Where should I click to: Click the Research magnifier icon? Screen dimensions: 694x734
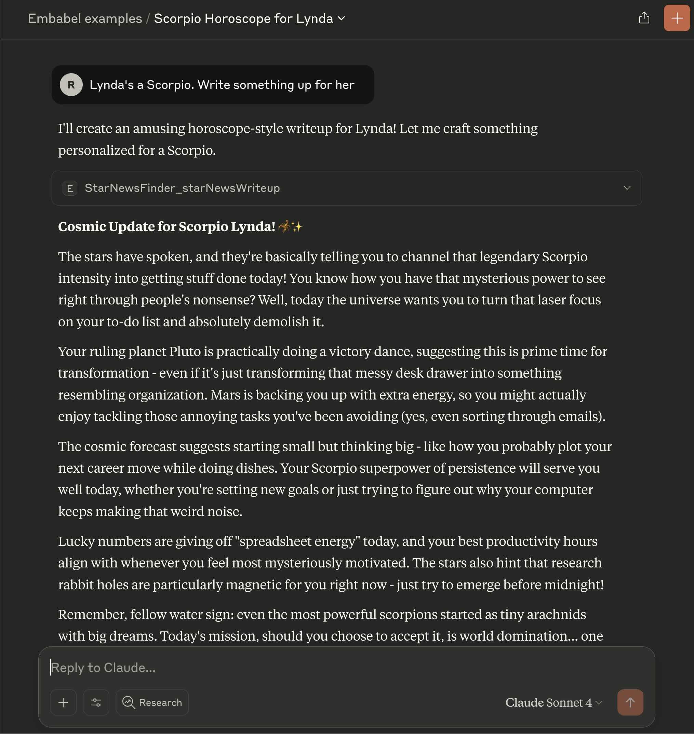point(129,702)
